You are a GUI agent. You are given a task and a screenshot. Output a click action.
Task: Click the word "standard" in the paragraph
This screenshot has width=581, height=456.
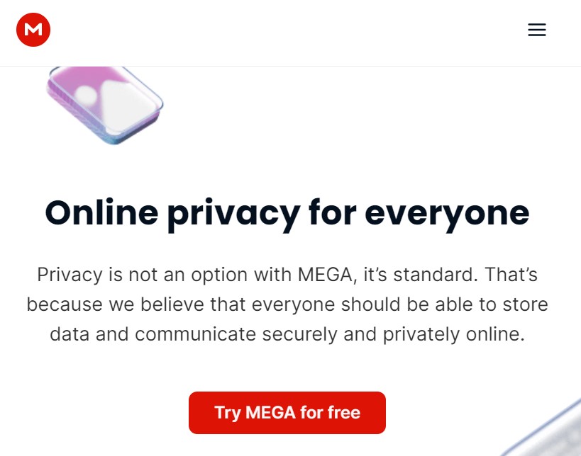[433, 275]
